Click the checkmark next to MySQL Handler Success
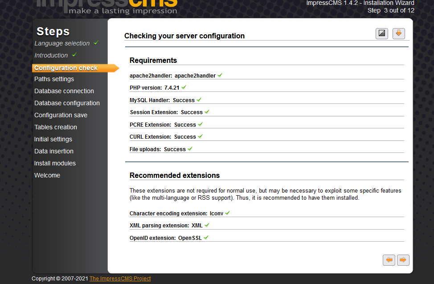Viewport: 434px width, 284px height. coord(199,100)
